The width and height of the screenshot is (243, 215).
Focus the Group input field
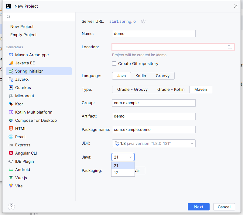pyautogui.click(x=154, y=103)
